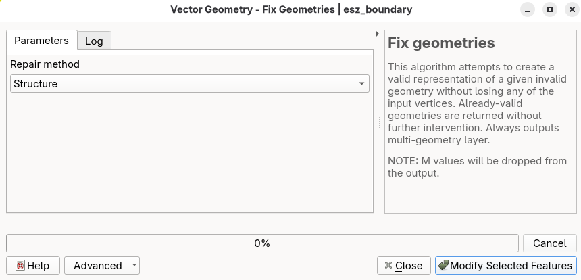Open the Repair method combo box
Screen dimensions: 581x280
190,84
